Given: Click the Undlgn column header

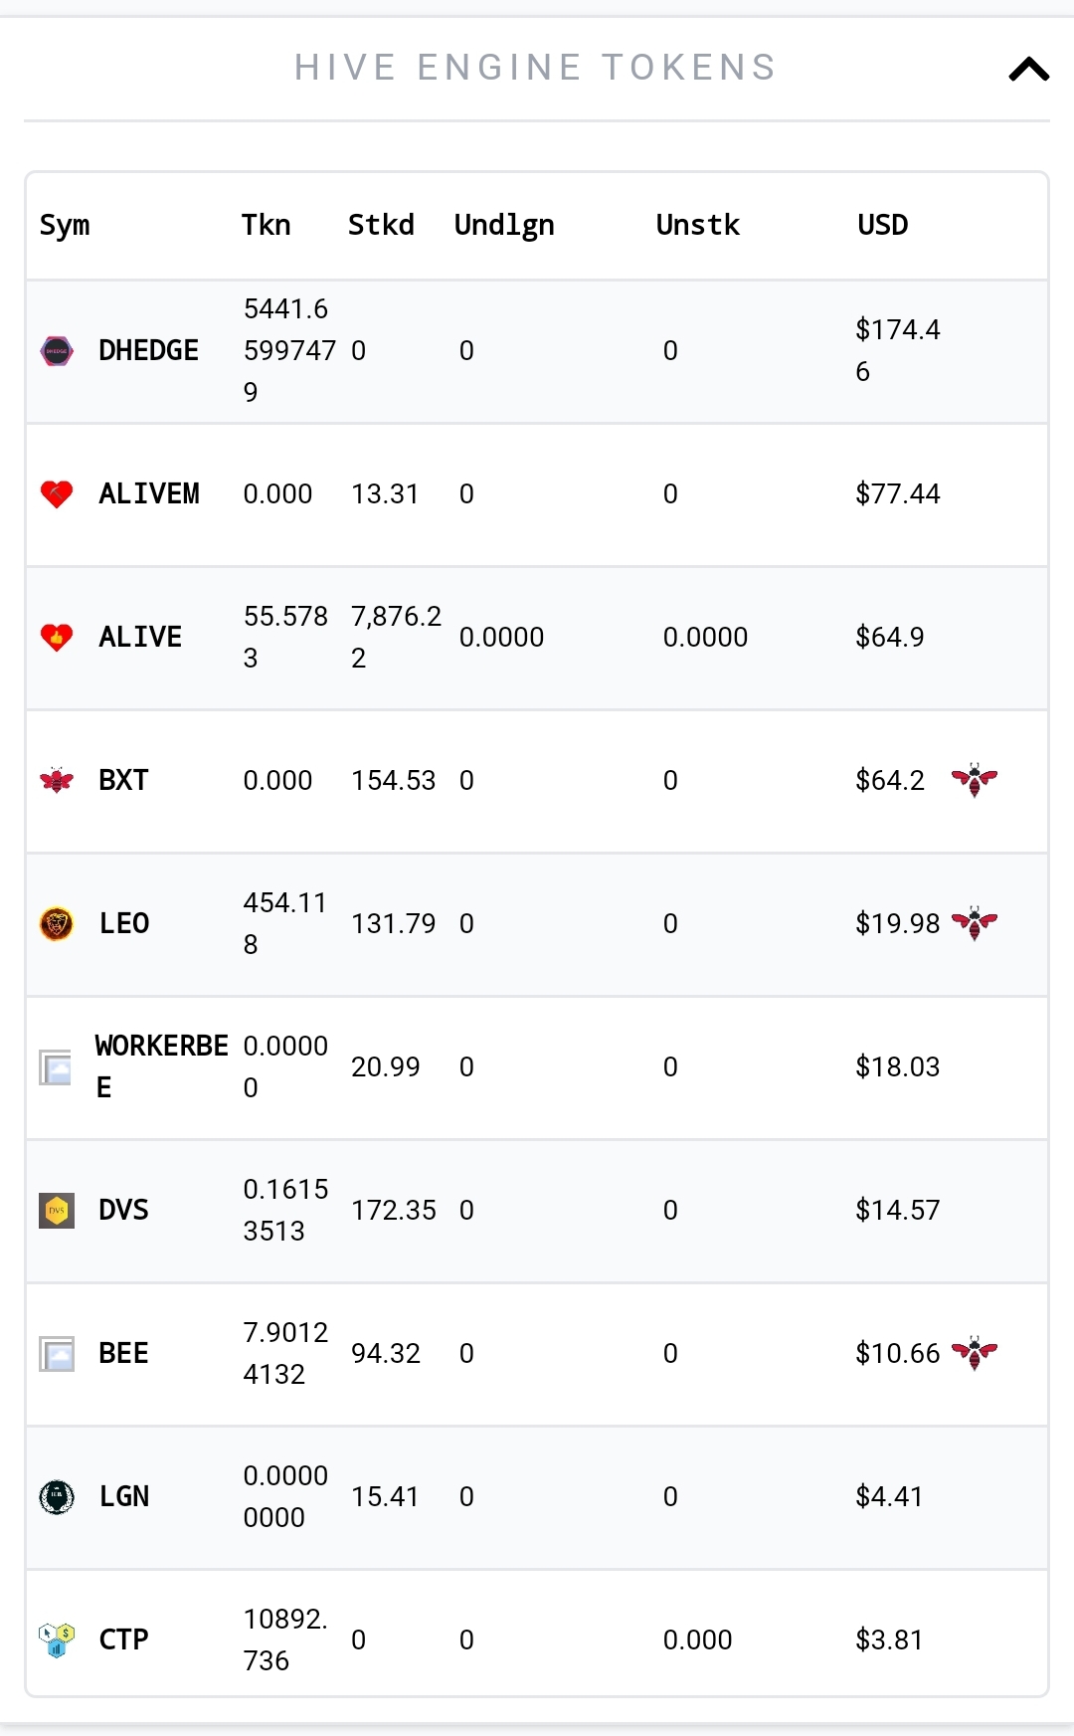Looking at the screenshot, I should tap(504, 226).
